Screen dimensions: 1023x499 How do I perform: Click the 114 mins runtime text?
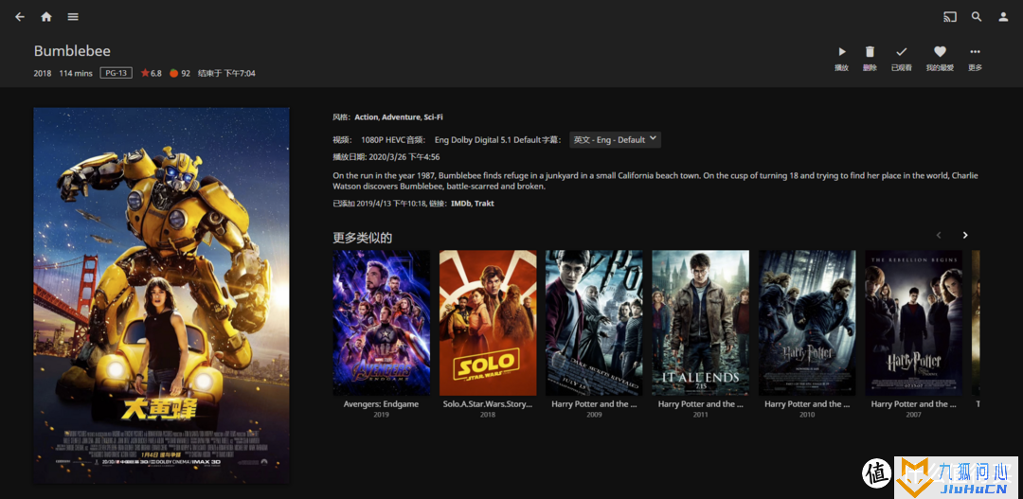[x=76, y=73]
